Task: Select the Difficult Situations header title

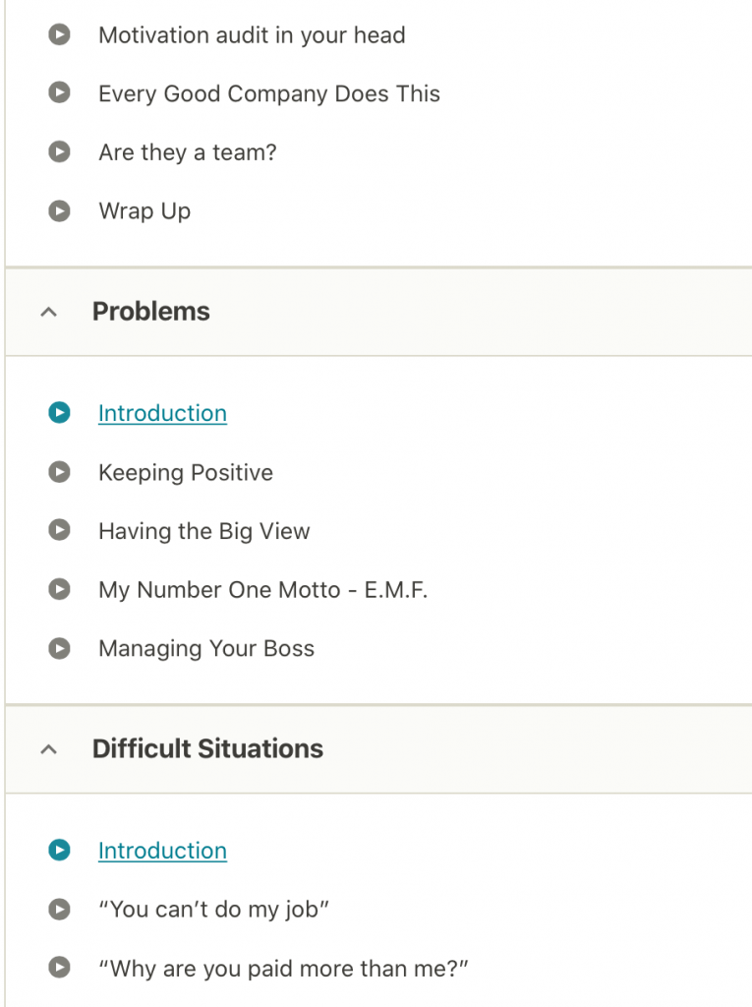Action: (x=207, y=749)
